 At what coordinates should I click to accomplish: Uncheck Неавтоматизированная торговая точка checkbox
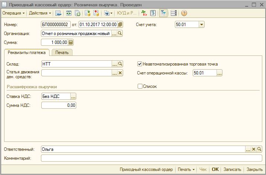tap(140, 64)
